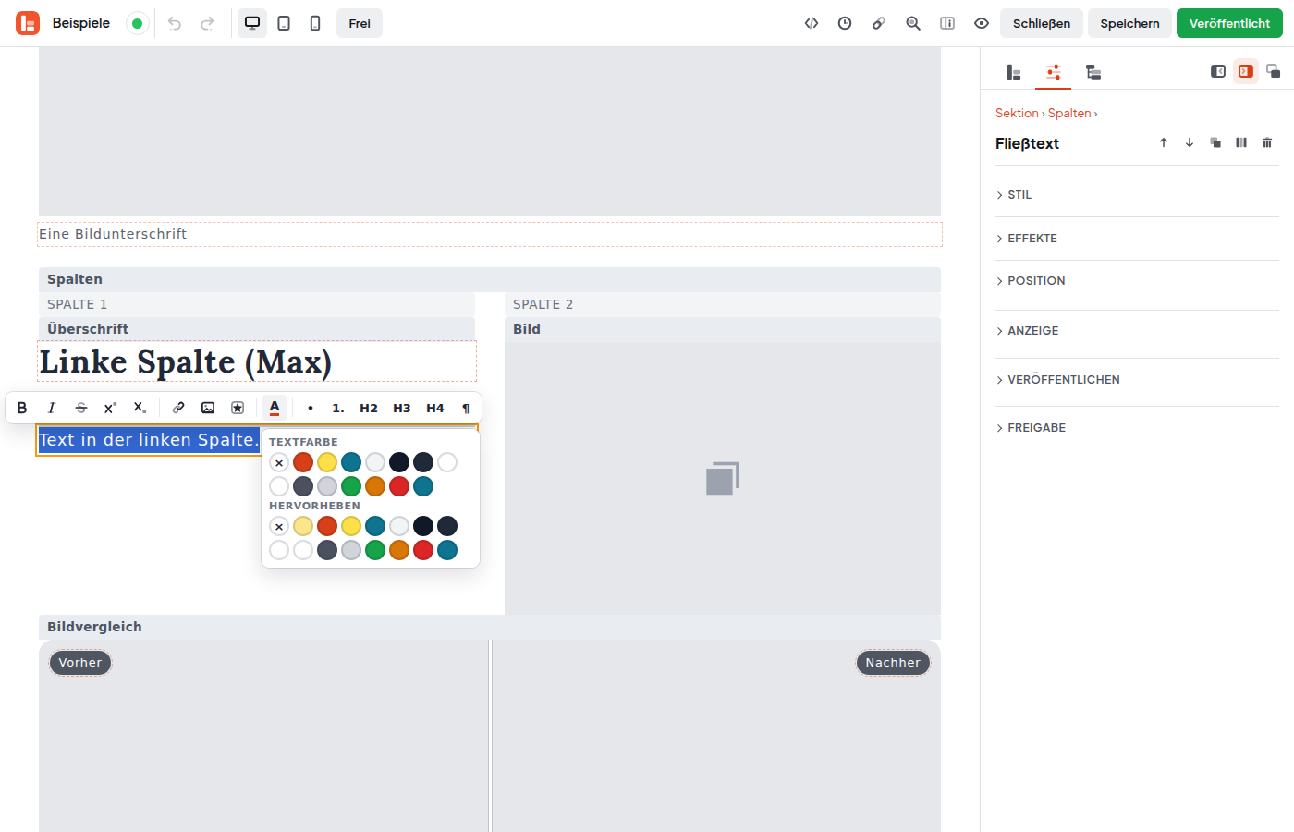Viewport: 1294px width, 832px height.
Task: Click the green Veröffentlicht button
Action: (1229, 23)
